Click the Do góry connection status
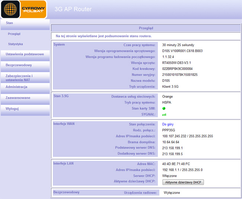Viewport: 242px width, 199px height. click(x=168, y=124)
